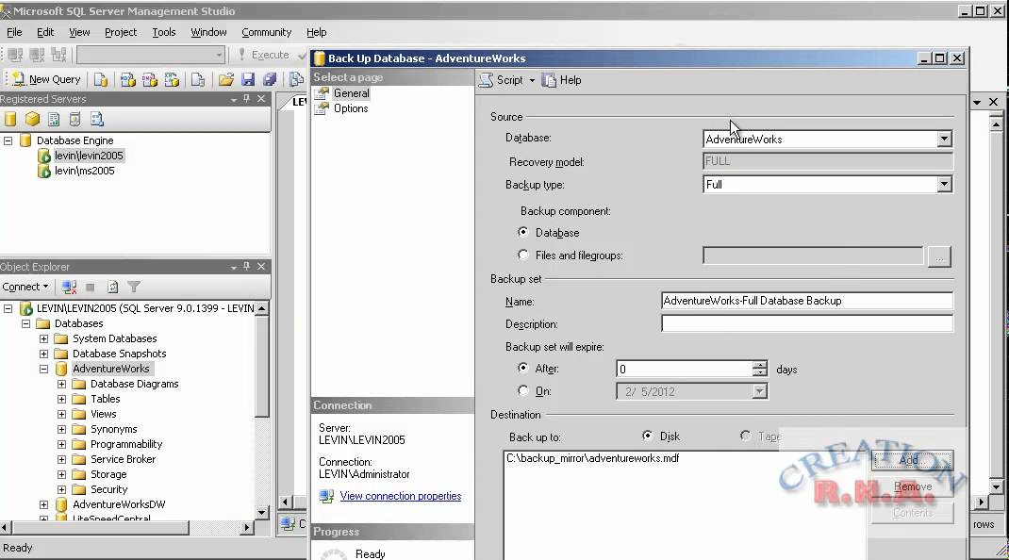The width and height of the screenshot is (1009, 560).
Task: Select Integration Services icon in Registered Servers
Action: (96, 119)
